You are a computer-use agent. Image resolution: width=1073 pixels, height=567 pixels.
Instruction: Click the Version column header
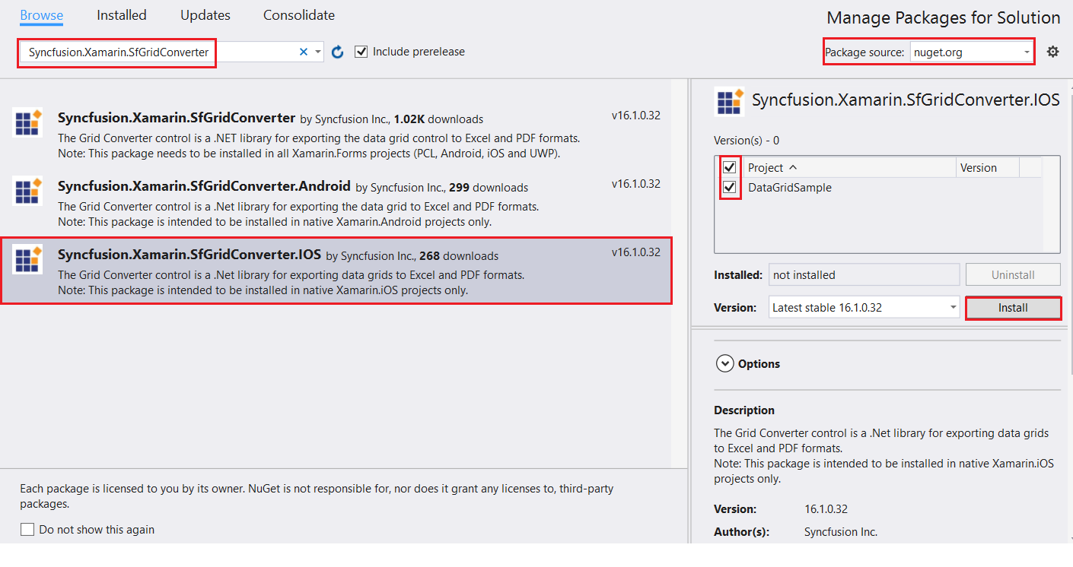coord(987,168)
